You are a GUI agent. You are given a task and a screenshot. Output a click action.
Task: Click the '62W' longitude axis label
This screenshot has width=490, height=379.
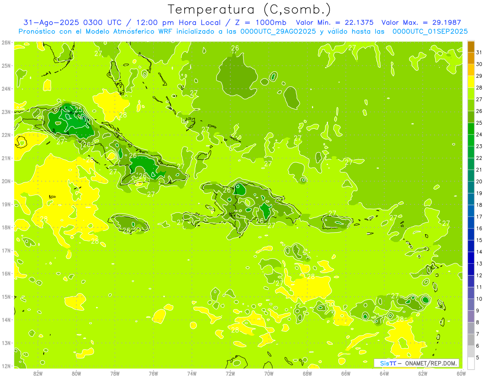[423, 373]
